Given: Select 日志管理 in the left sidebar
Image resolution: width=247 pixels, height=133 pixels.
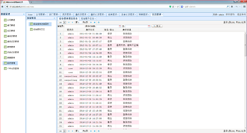Looking at the screenshot, I should click(10, 63).
